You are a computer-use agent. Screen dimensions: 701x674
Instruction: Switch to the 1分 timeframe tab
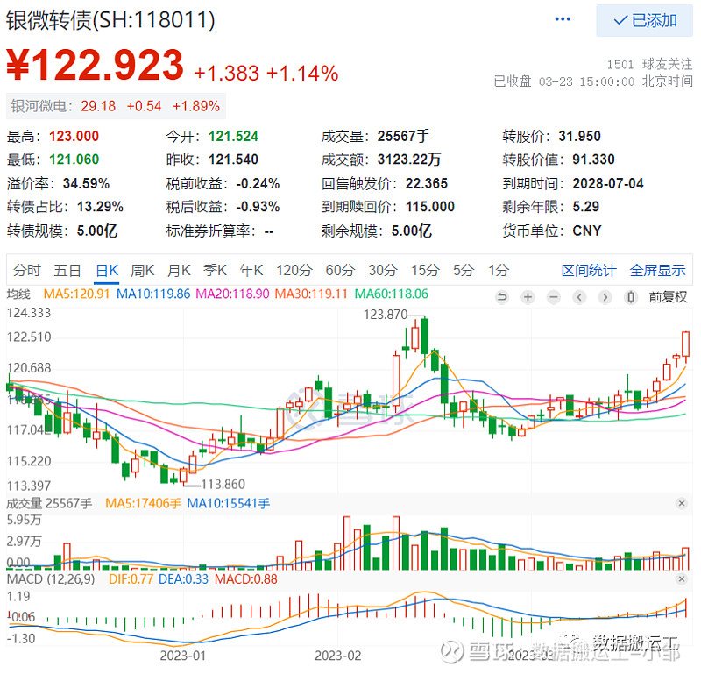click(499, 270)
